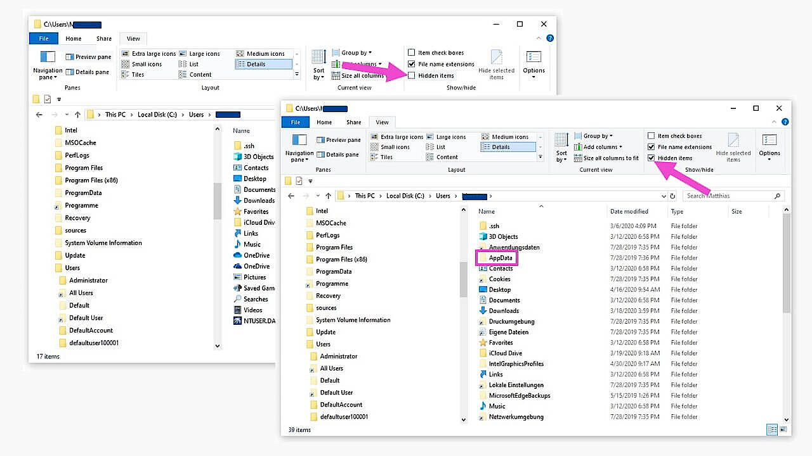Image resolution: width=812 pixels, height=456 pixels.
Task: Expand the Add columns menu
Action: (x=599, y=146)
